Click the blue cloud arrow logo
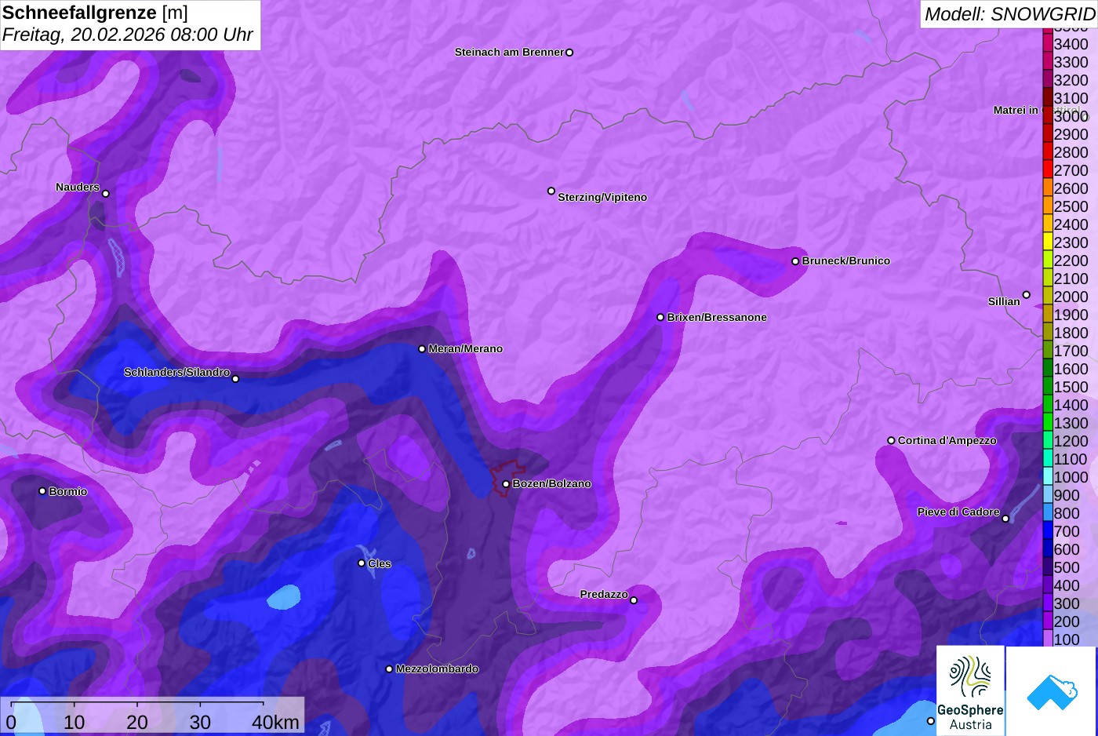This screenshot has height=736, width=1098. [x=1052, y=691]
